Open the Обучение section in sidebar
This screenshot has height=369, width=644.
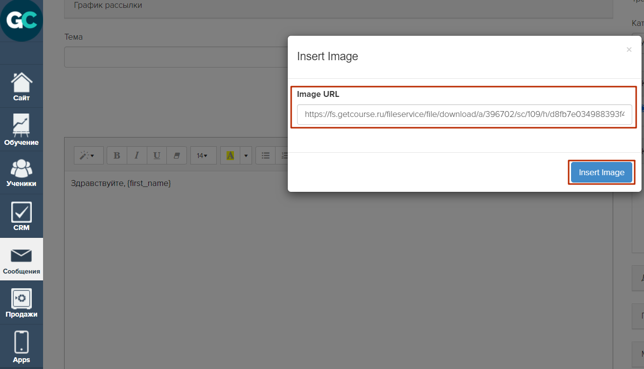tap(22, 130)
